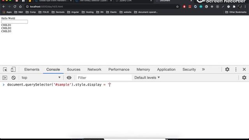Click the CHILD1 text on page
Screen dimensions: 249x140
coord(6,25)
